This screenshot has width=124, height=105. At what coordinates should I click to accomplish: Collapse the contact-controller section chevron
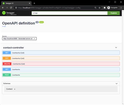tap(116, 48)
